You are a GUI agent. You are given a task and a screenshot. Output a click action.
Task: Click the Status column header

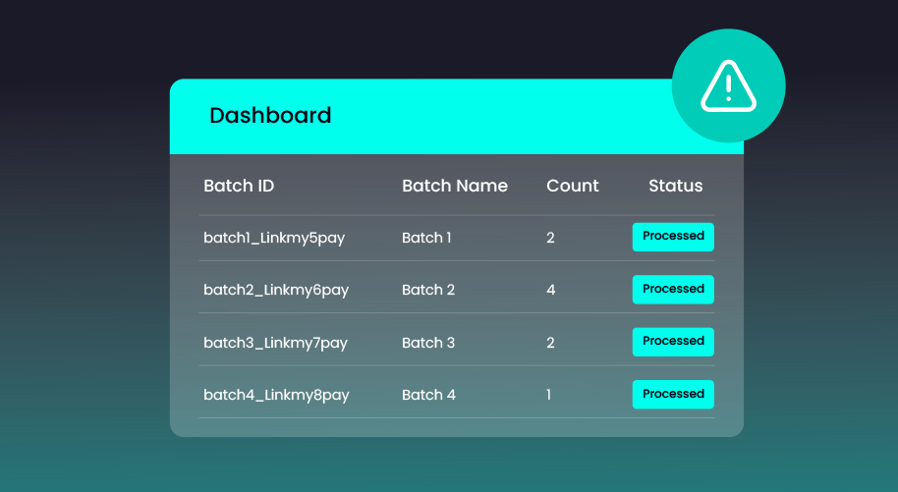(675, 186)
